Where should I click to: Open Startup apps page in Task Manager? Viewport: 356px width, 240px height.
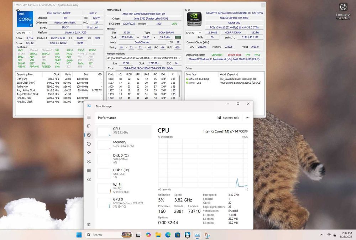[89, 153]
